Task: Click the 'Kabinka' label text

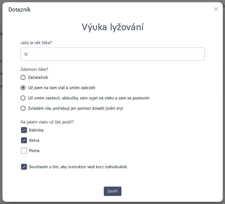Action: (36, 130)
